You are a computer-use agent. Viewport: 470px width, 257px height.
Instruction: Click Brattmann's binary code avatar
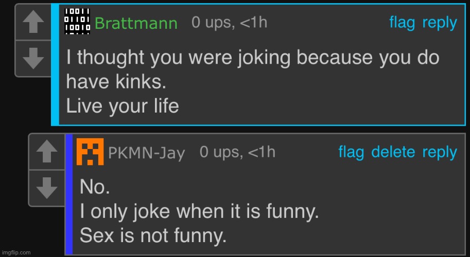(77, 22)
